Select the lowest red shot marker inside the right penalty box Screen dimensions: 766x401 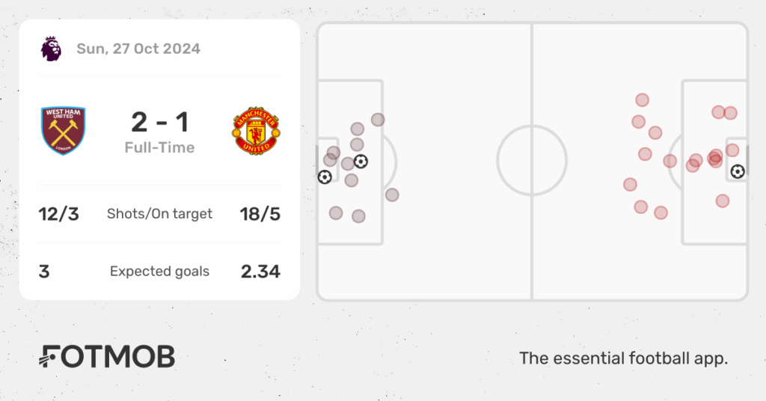point(723,200)
